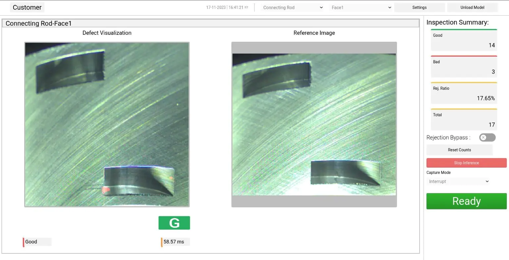The image size is (509, 260).
Task: Click the green G result indicator
Action: point(174,223)
